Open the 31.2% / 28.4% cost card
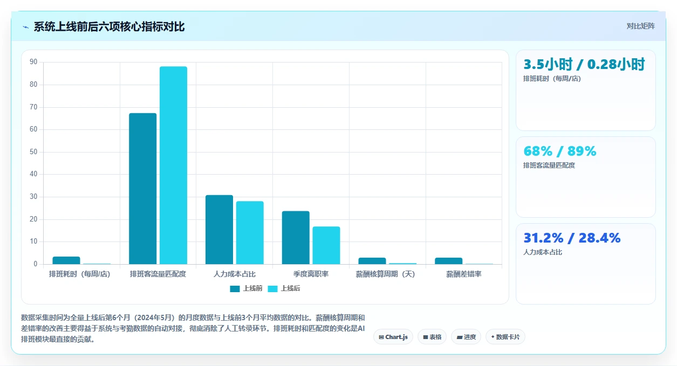The image size is (677, 366). click(x=586, y=264)
